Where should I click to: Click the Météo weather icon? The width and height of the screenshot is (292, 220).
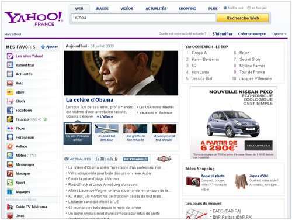point(10,156)
